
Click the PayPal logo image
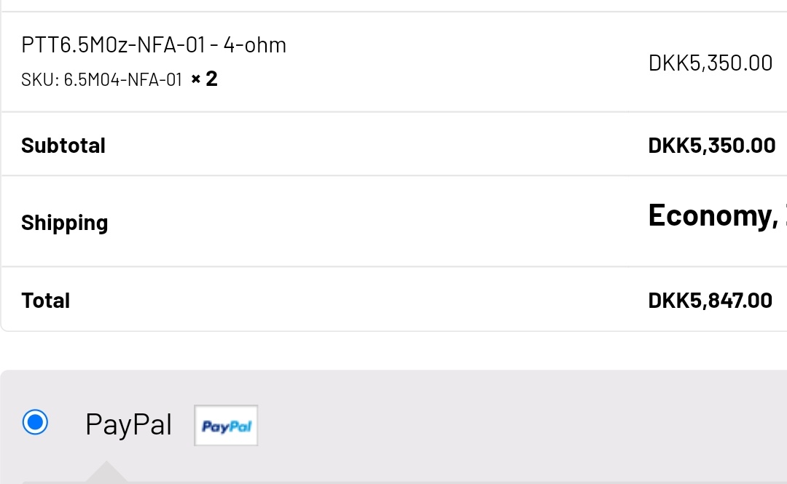pyautogui.click(x=226, y=426)
